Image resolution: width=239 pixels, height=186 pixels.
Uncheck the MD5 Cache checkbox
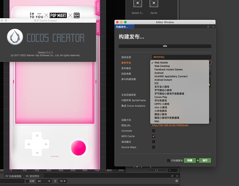[x=153, y=136]
